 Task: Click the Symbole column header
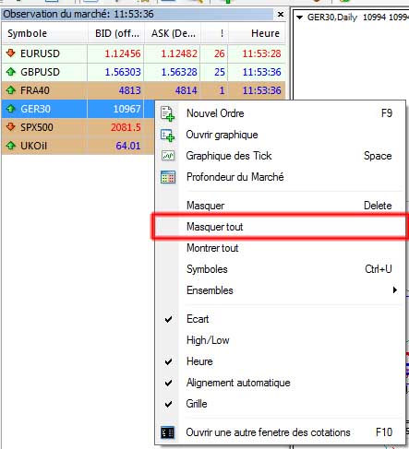(44, 33)
